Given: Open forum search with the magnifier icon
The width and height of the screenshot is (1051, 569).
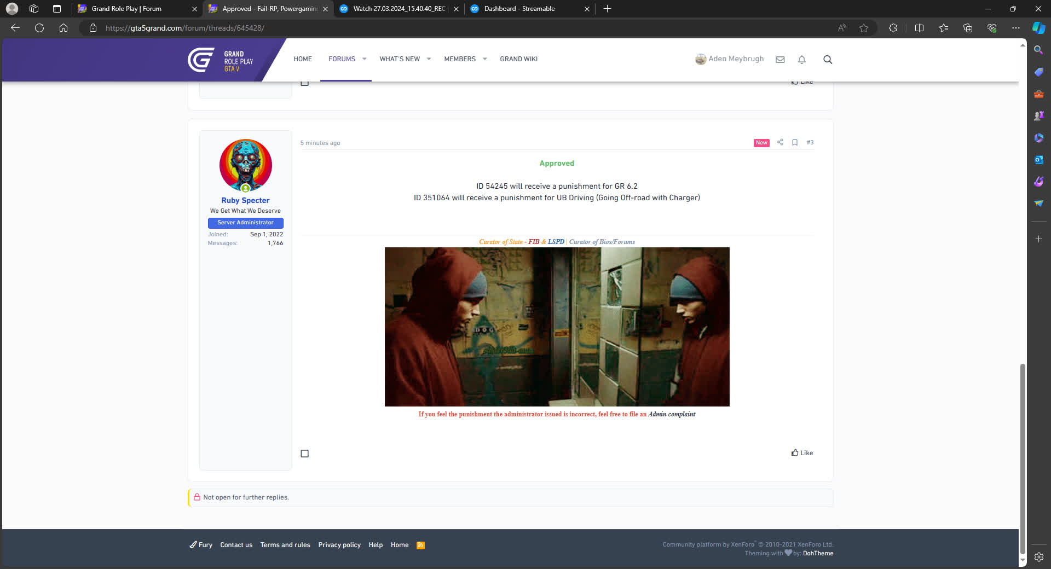Looking at the screenshot, I should click(827, 60).
